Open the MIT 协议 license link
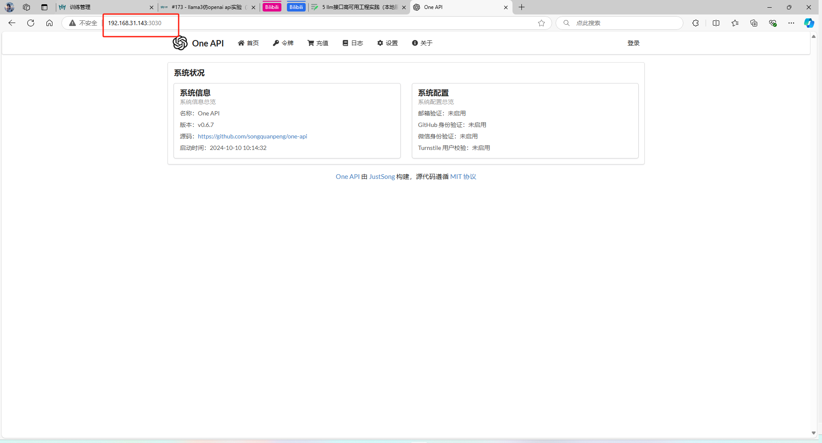 [463, 177]
